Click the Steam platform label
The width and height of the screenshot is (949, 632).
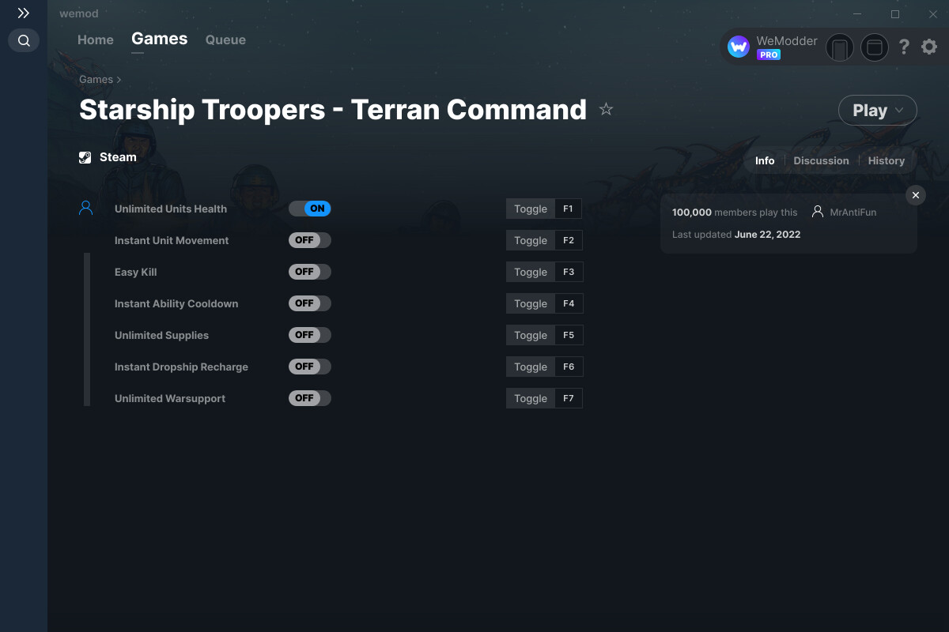(x=118, y=157)
